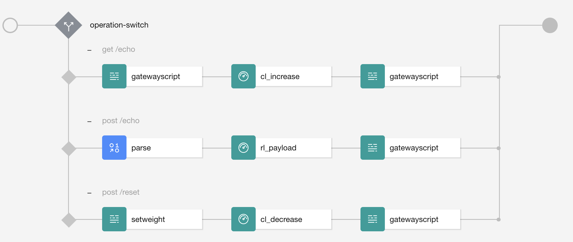Click the merge dot ending post /echo row
The width and height of the screenshot is (573, 242).
click(x=498, y=148)
